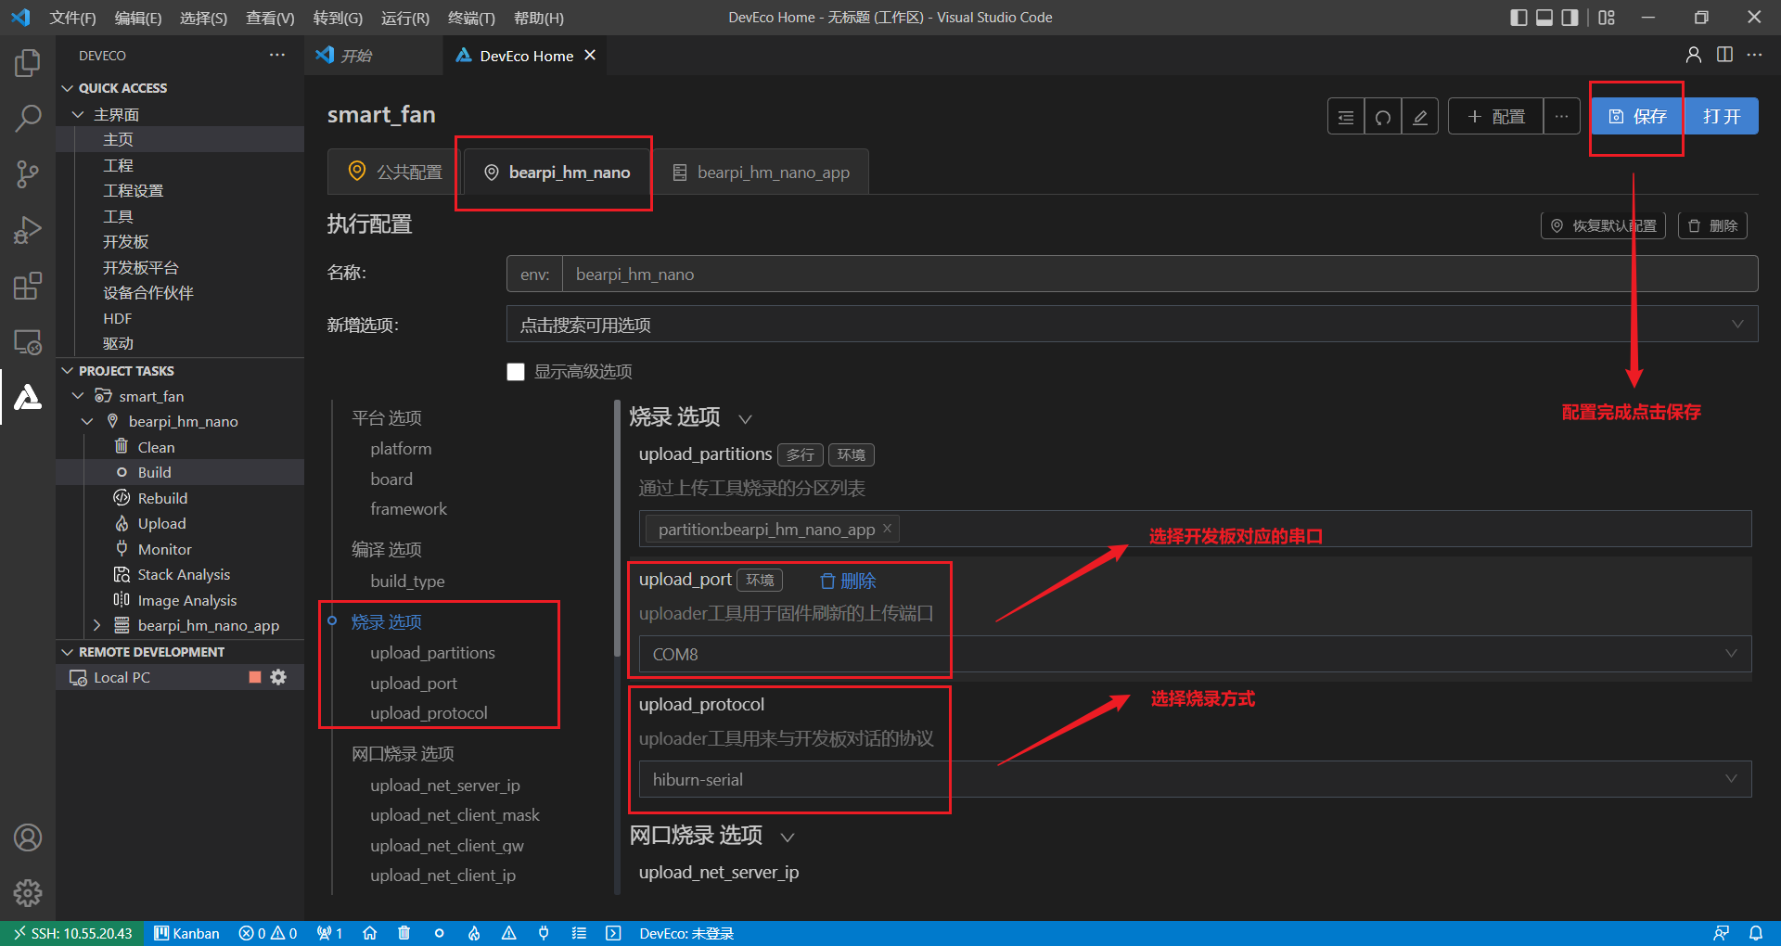Toggle the bottom panel visibility in title bar
The height and width of the screenshot is (946, 1781).
coord(1544,18)
